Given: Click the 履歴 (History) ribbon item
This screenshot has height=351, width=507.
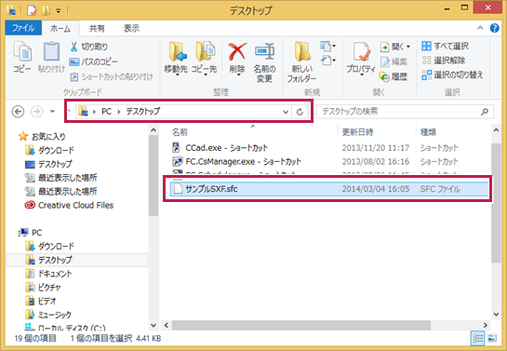Looking at the screenshot, I should click(394, 76).
